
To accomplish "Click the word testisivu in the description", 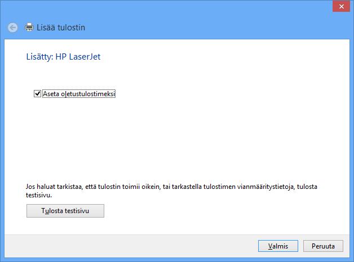I will pyautogui.click(x=38, y=195).
